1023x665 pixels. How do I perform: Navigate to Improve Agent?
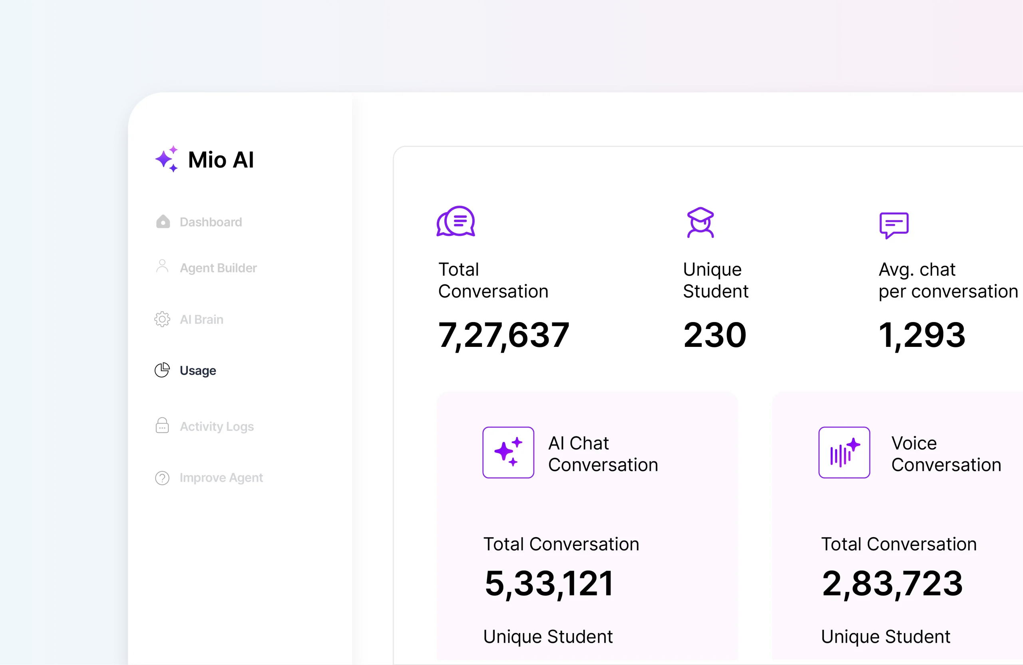pos(221,478)
